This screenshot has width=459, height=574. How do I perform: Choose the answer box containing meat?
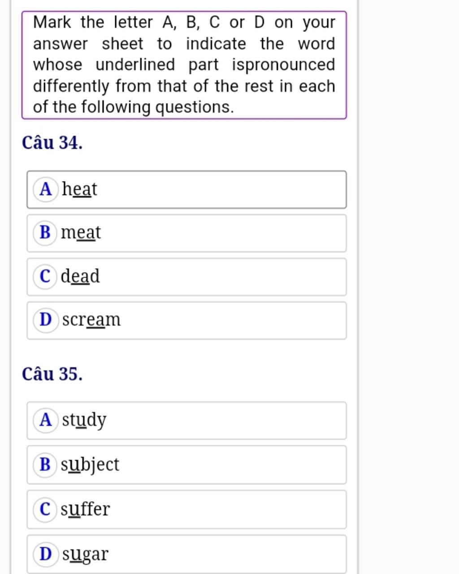click(186, 233)
